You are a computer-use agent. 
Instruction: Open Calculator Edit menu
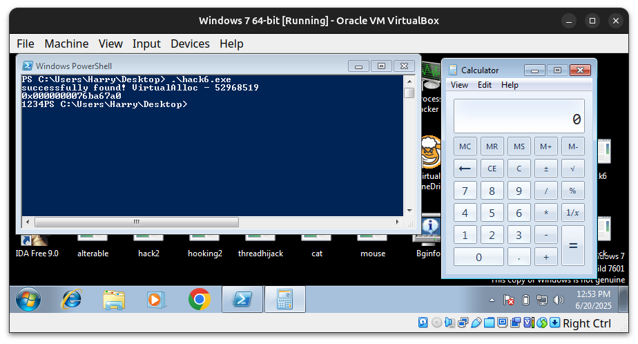pos(485,85)
